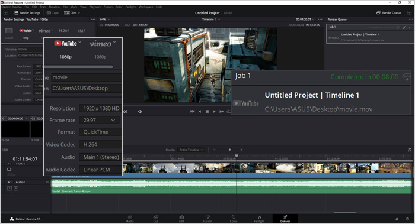
Task: Open the Fusion page
Action: pyautogui.click(x=207, y=219)
